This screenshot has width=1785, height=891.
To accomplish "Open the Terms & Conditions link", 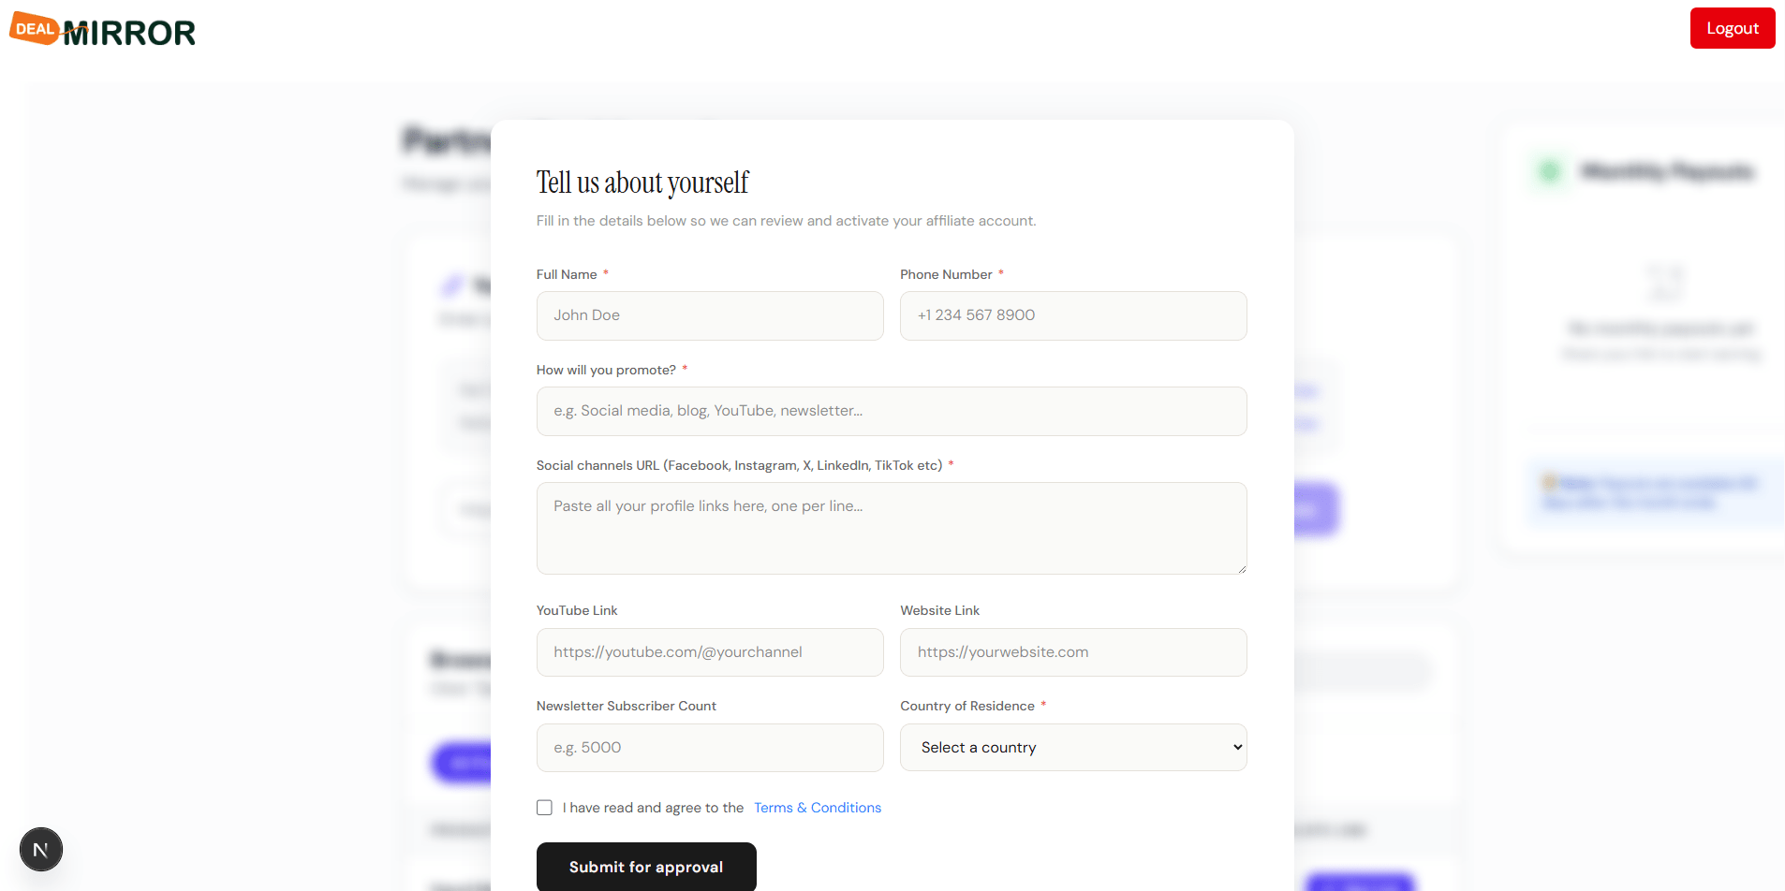I will pyautogui.click(x=817, y=807).
